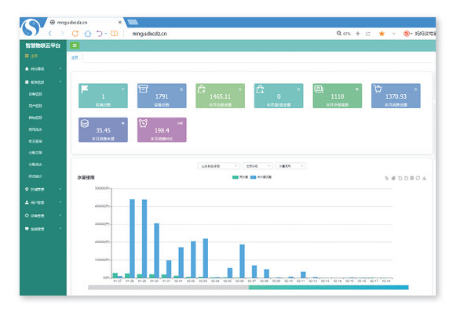Expand the bell icon sidebar menu
The width and height of the screenshot is (453, 312).
pos(43,69)
